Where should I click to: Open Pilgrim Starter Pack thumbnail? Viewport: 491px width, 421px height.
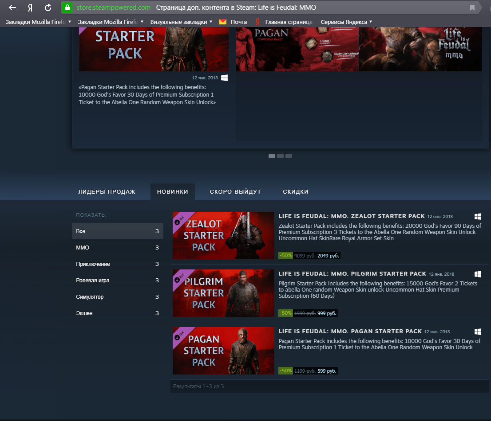(223, 293)
